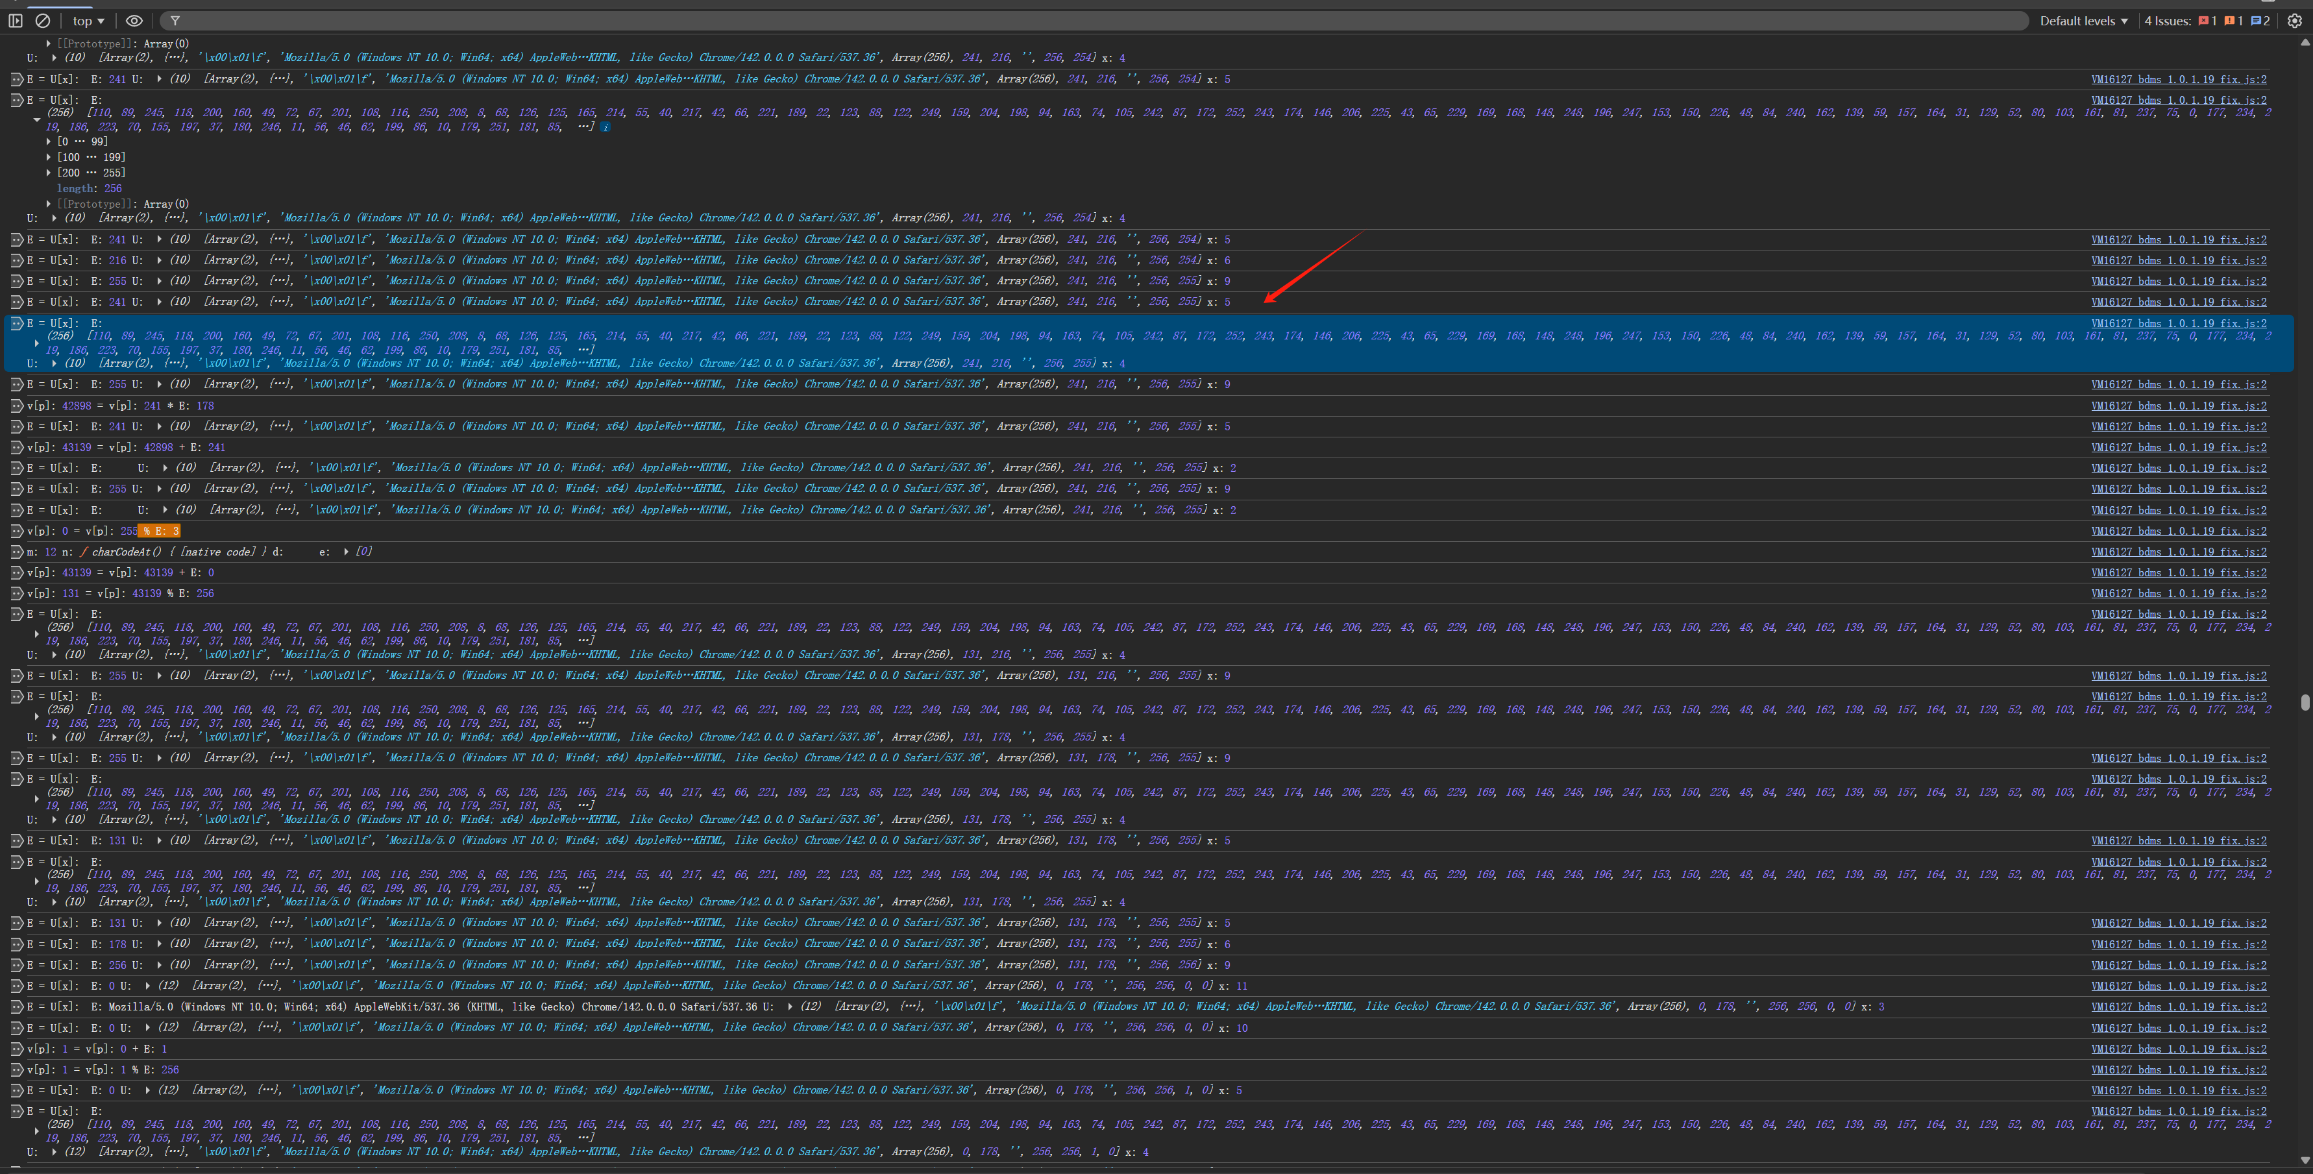Image resolution: width=2313 pixels, height=1174 pixels.
Task: Clear the console with the ban icon
Action: [42, 21]
